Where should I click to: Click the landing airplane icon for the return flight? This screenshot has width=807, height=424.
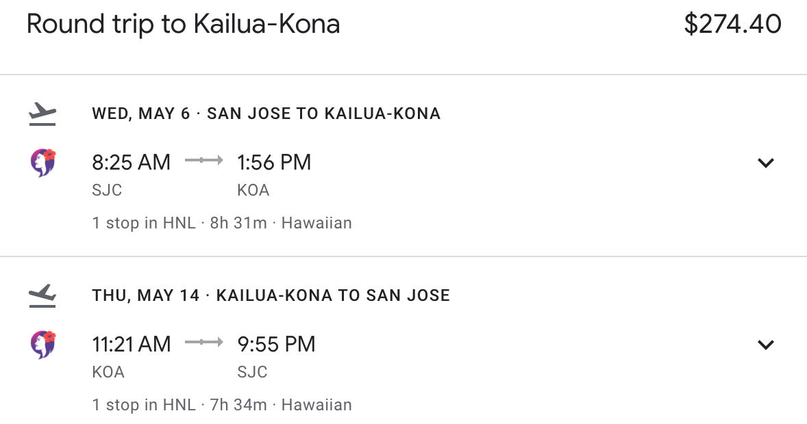42,295
